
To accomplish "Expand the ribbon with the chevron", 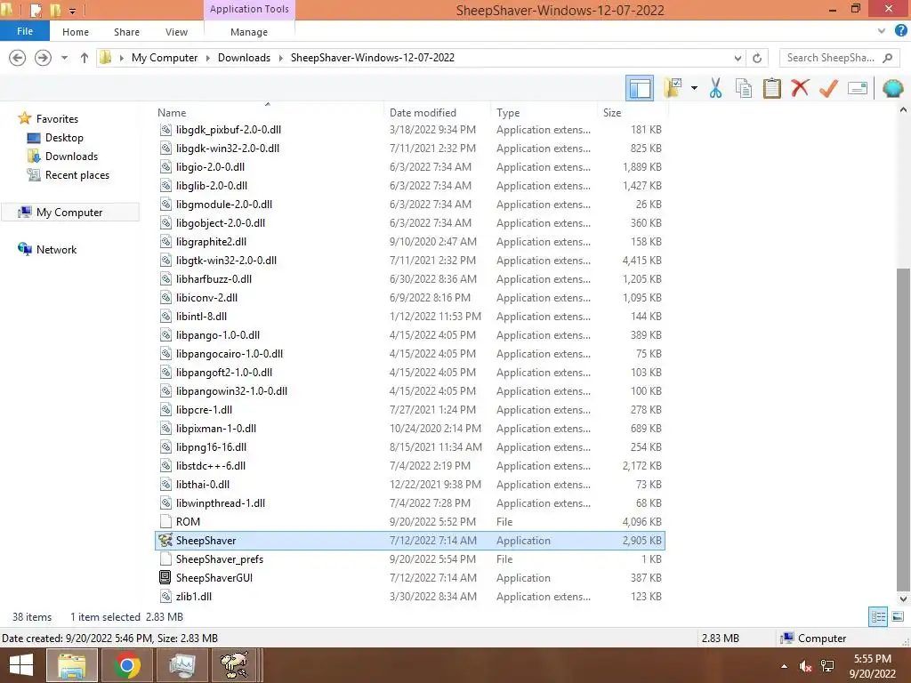I will [x=882, y=31].
